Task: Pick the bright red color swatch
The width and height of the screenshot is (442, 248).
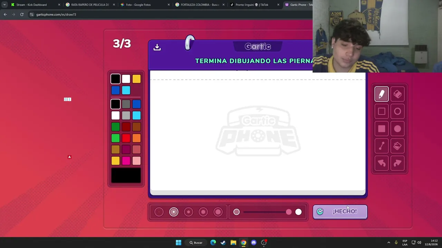Action: click(126, 138)
